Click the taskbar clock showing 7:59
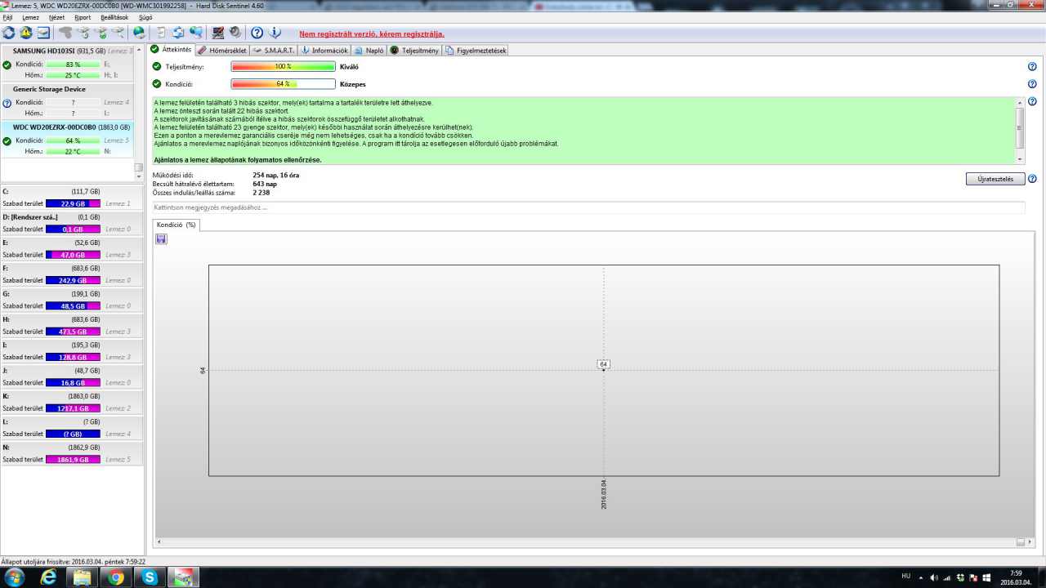The image size is (1046, 588). (1016, 577)
